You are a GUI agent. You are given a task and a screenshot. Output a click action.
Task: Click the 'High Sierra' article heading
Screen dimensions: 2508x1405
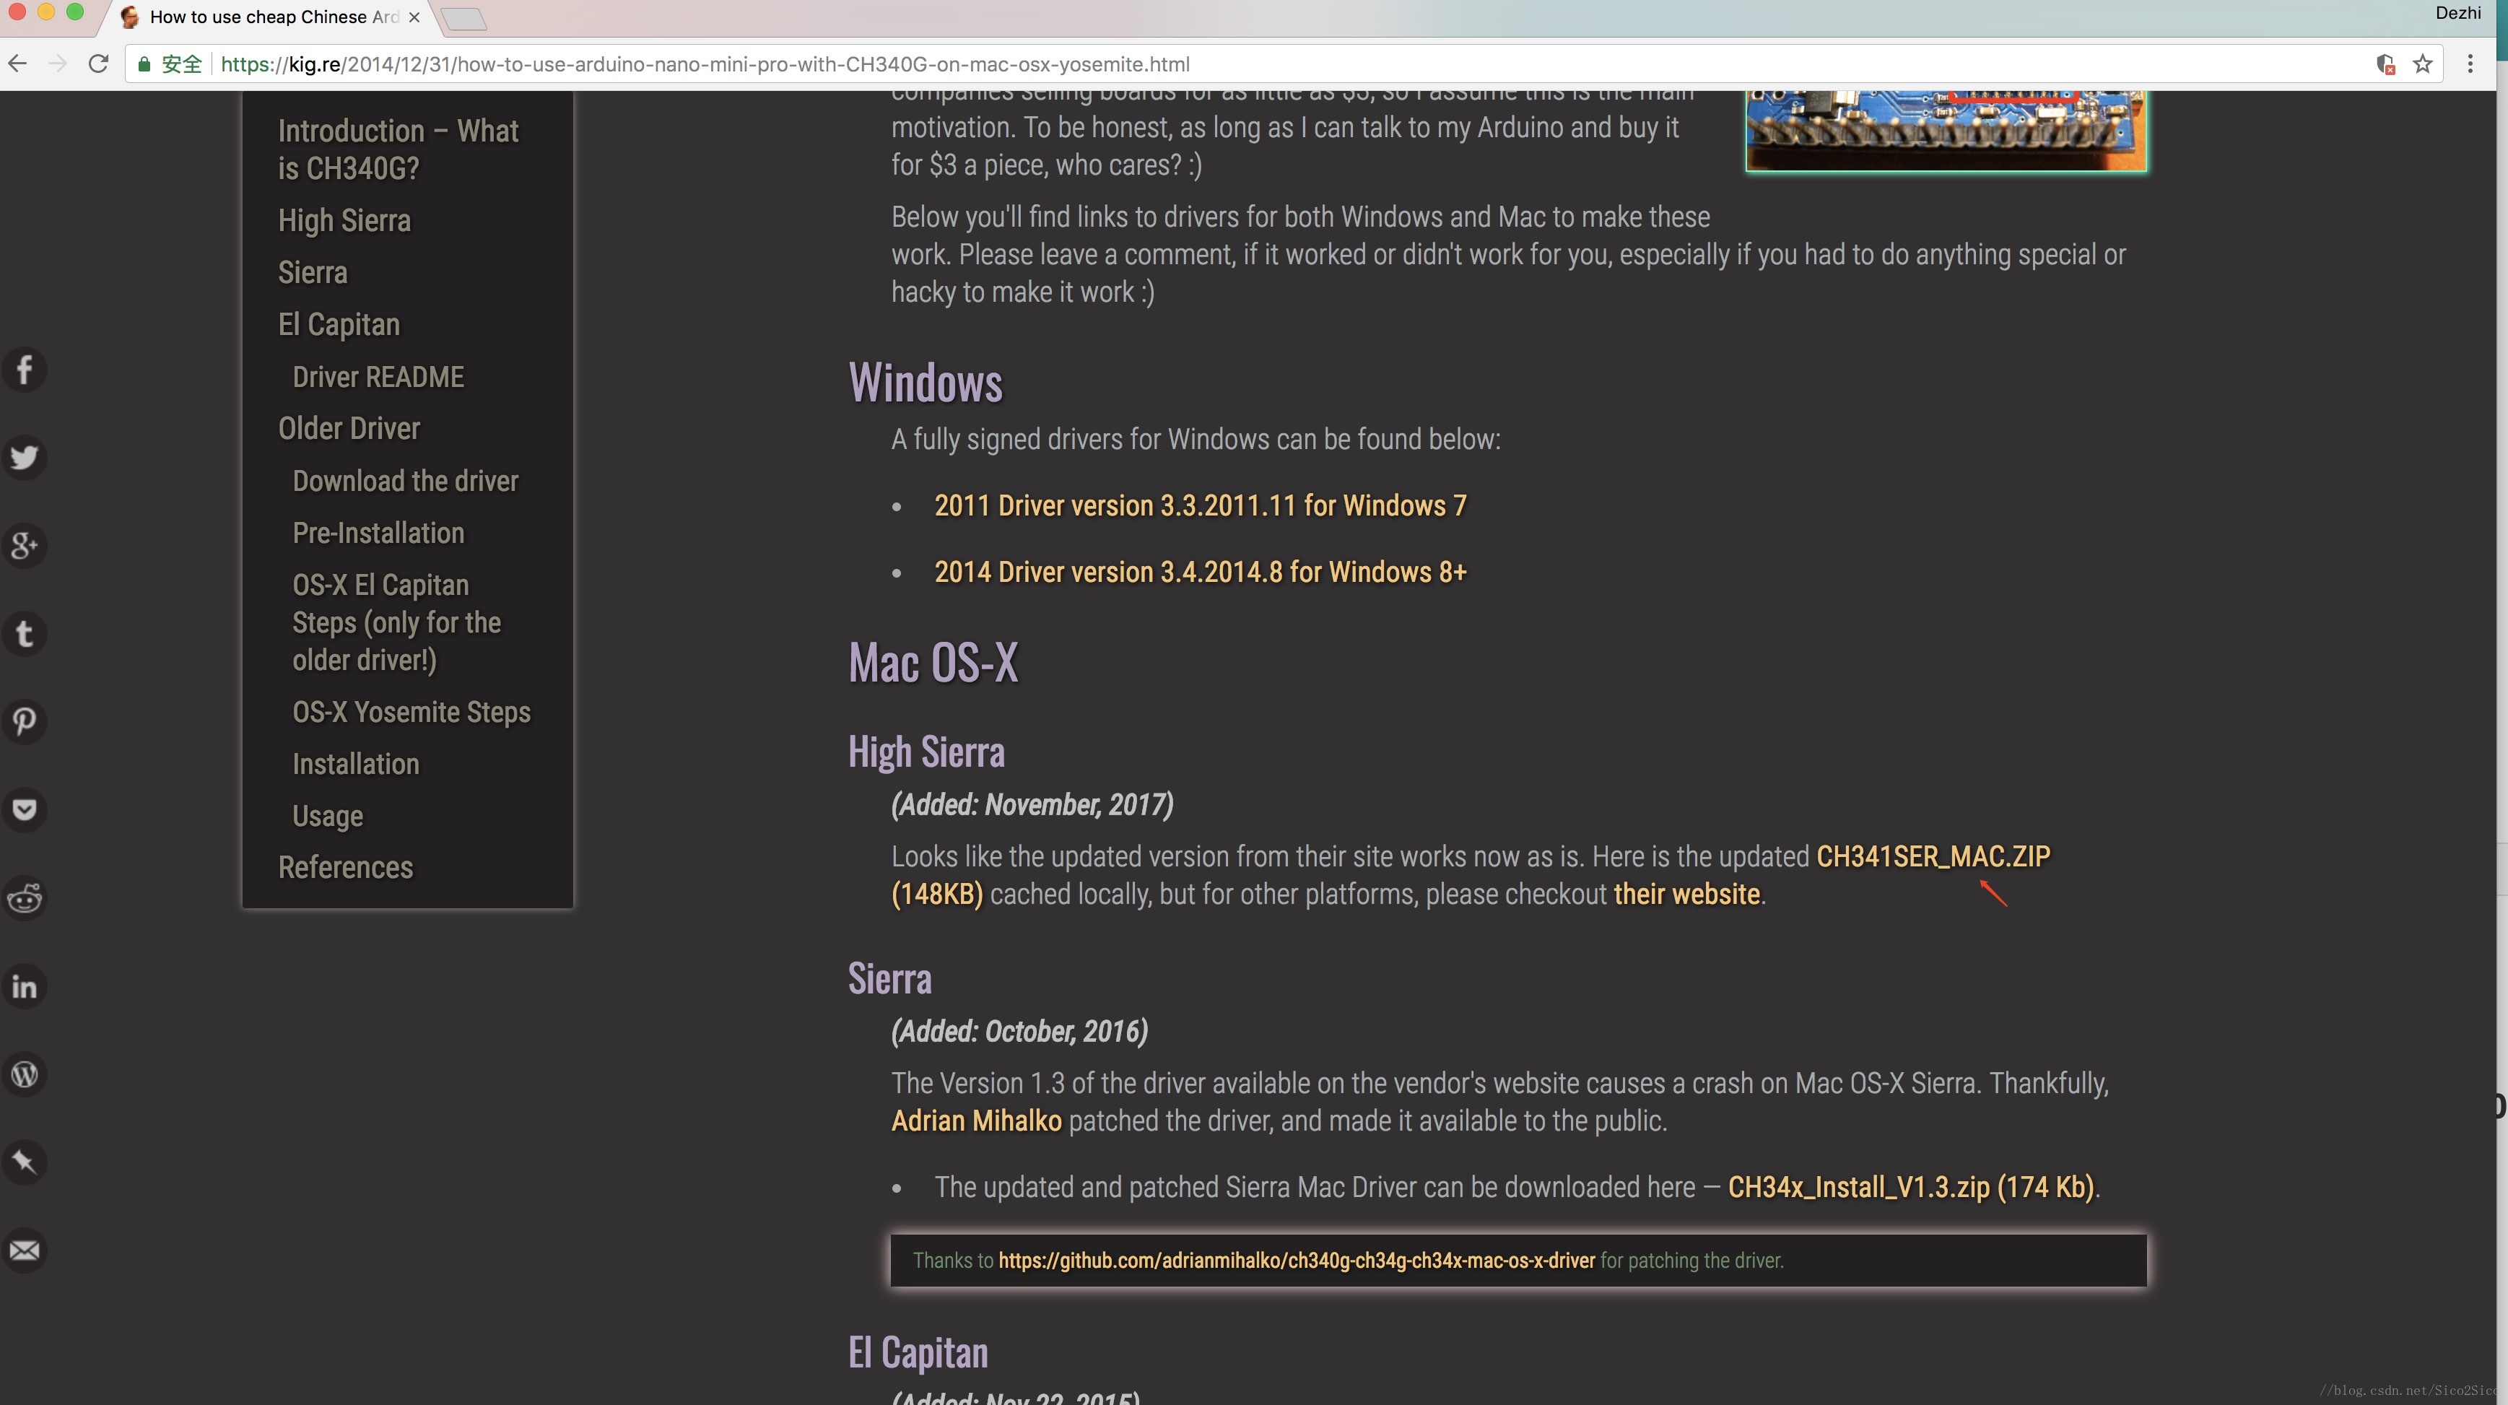click(x=926, y=752)
